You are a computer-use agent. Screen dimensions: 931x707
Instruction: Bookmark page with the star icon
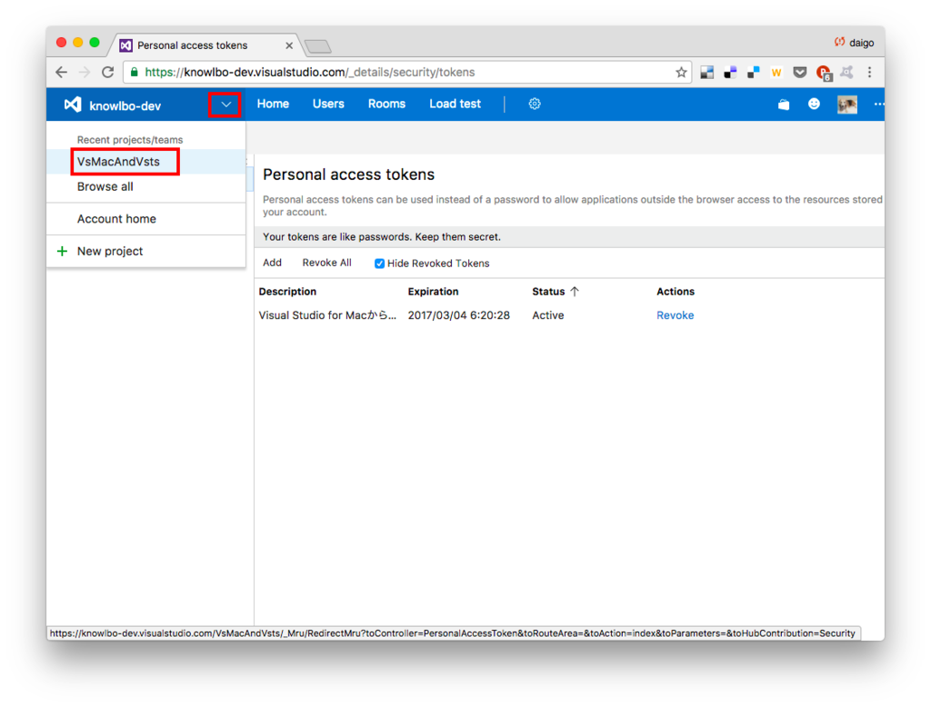(x=681, y=73)
